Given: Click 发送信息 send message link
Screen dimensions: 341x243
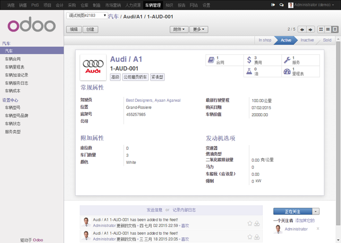Looking at the screenshot, I should click(154, 210).
